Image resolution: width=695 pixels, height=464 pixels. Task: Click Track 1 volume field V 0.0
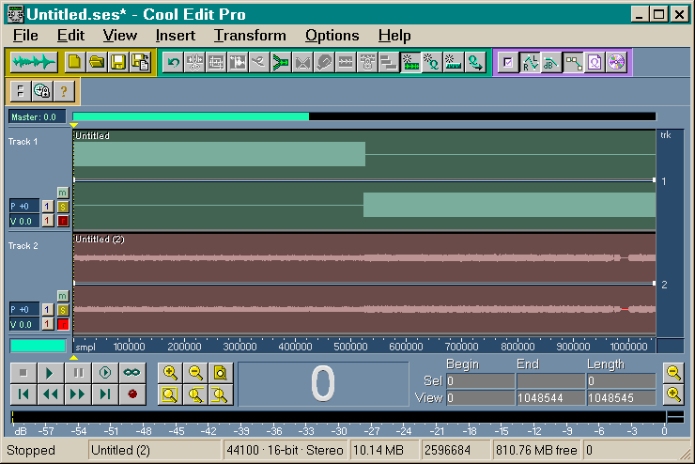point(24,221)
